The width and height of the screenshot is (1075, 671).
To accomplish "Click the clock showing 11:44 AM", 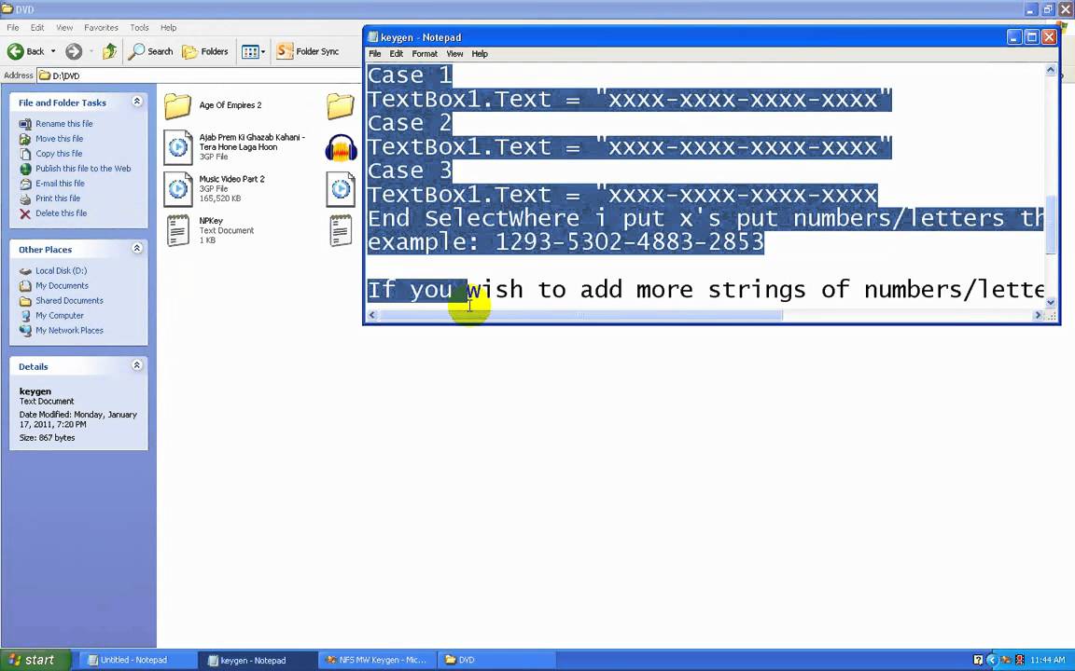I will pos(1048,660).
